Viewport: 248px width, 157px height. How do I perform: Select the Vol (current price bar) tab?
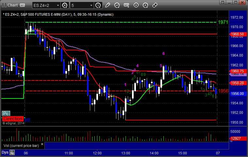click(21, 146)
